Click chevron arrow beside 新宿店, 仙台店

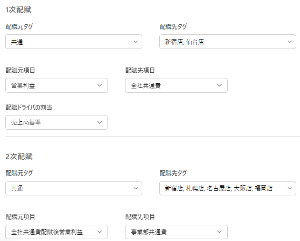(290, 42)
